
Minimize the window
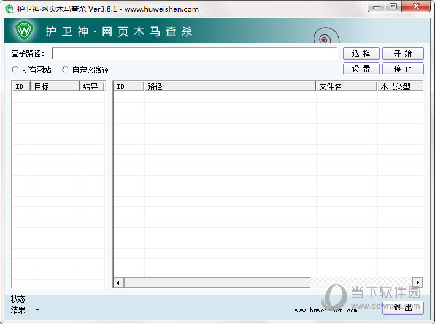(377, 7)
